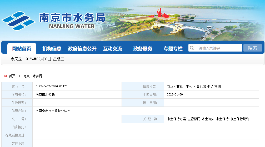Click the 信息名称 label cell
This screenshot has width=265, height=147.
click(x=17, y=111)
